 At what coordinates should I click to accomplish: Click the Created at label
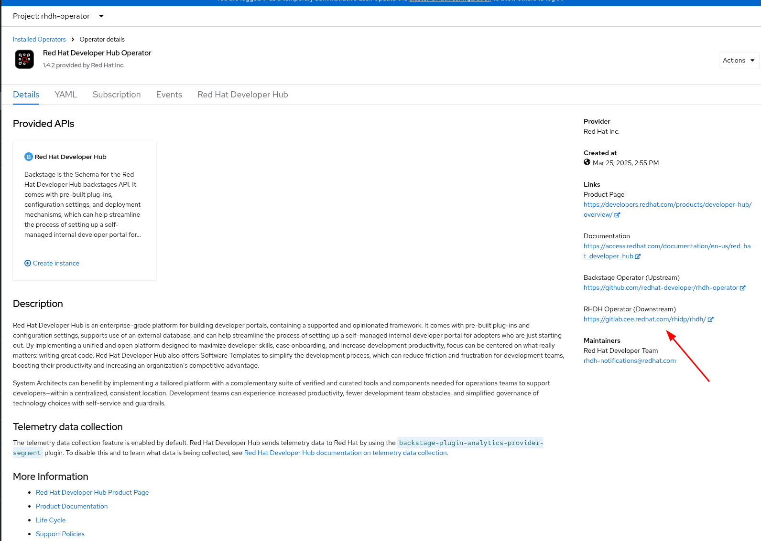(600, 153)
